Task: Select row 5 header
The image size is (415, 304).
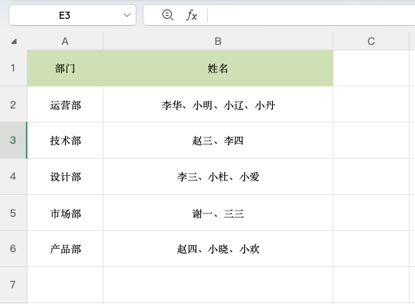Action: (13, 213)
